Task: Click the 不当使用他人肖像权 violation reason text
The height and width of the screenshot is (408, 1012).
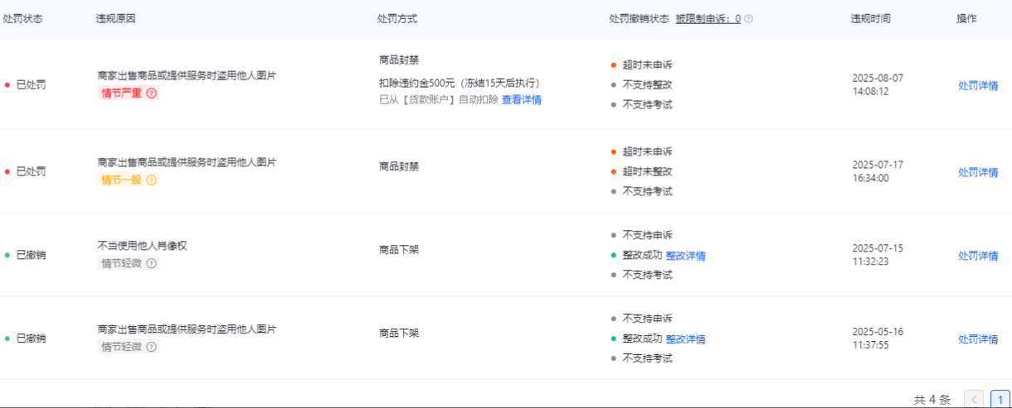Action: (x=142, y=246)
